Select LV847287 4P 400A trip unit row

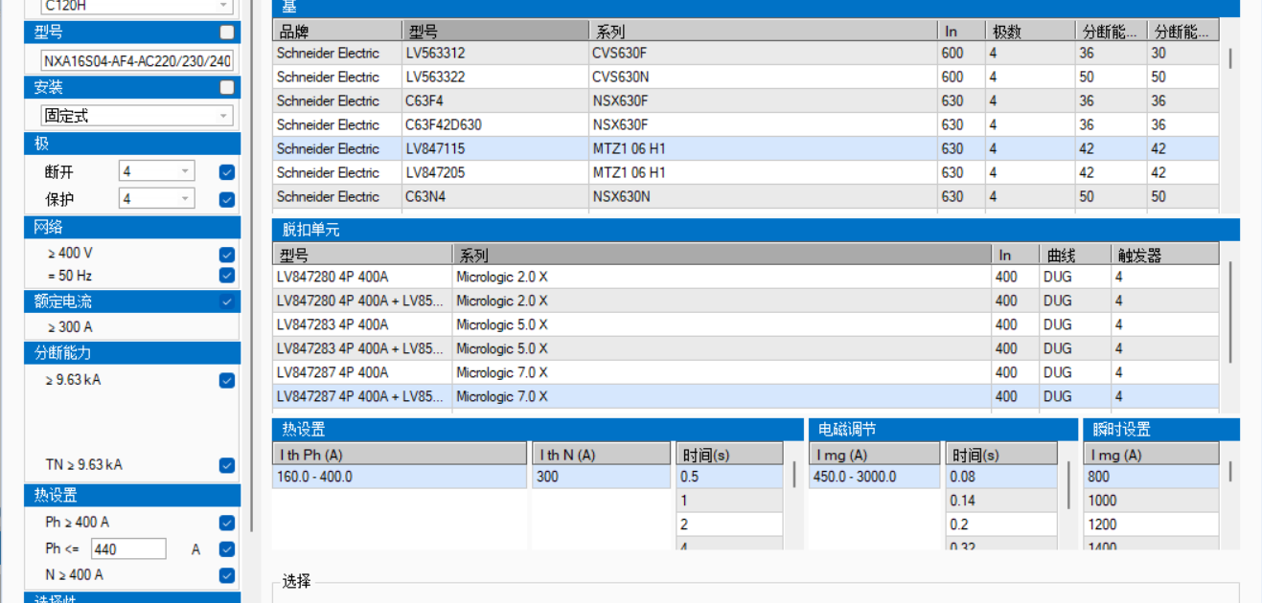click(746, 373)
